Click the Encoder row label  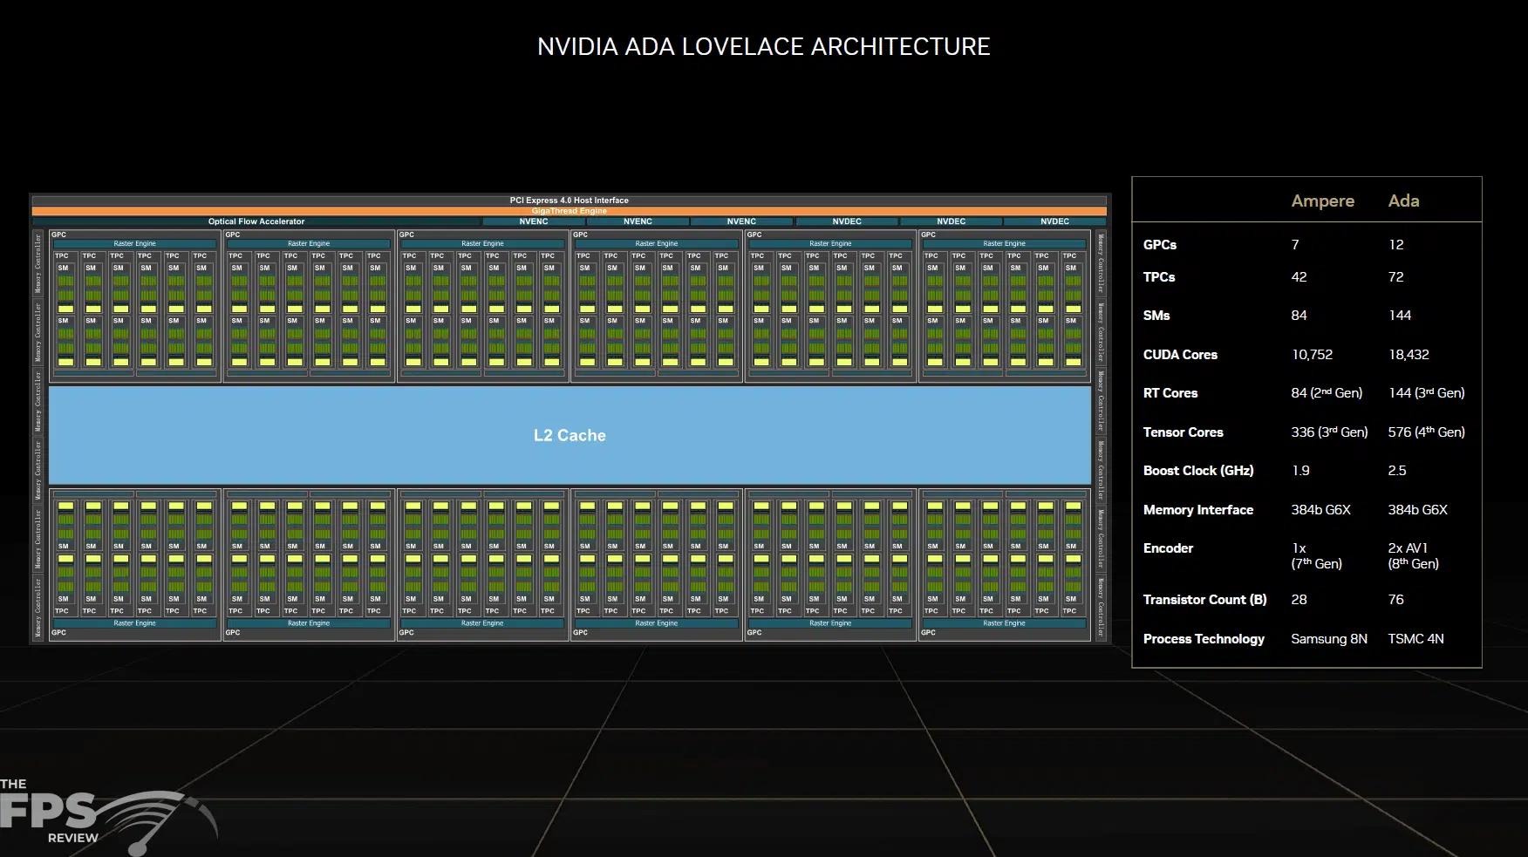(1168, 548)
